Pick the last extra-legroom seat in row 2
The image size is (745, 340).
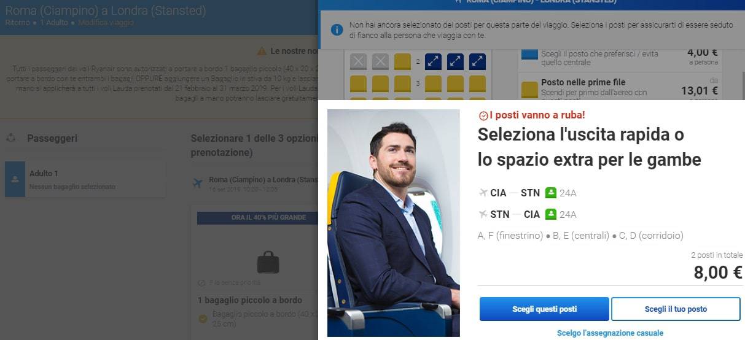[x=477, y=62]
